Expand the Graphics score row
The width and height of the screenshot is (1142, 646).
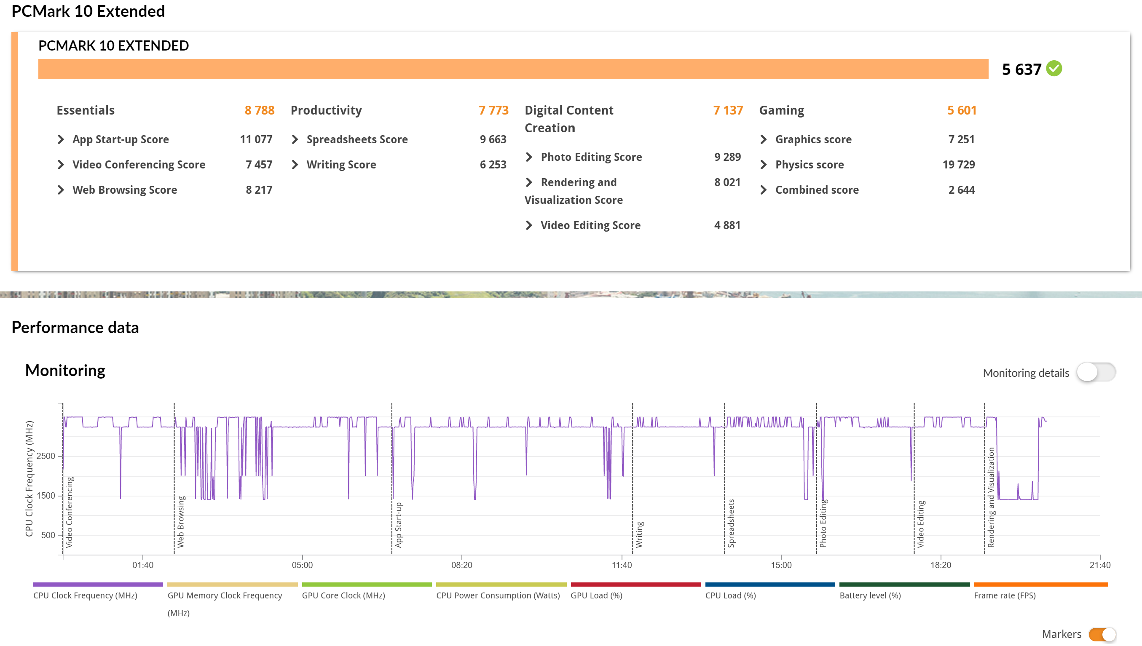coord(764,139)
